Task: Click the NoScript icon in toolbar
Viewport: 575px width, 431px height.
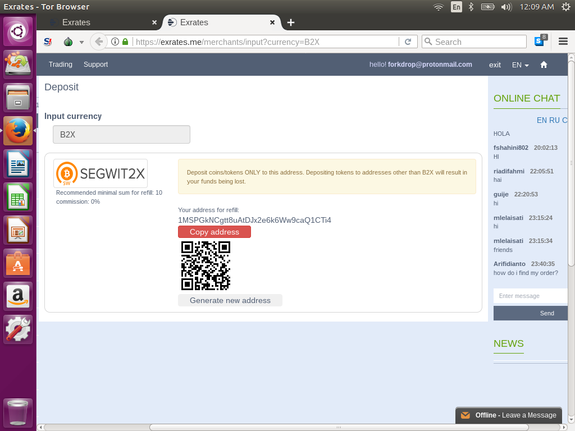Action: pos(48,42)
